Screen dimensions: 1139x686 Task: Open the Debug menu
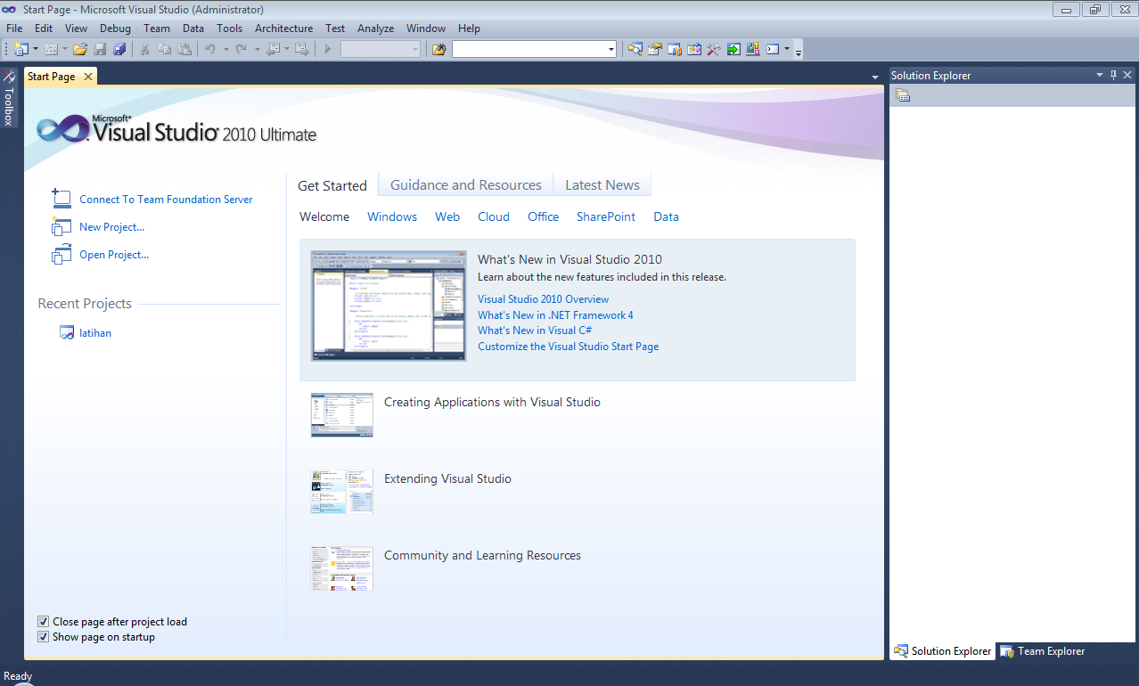click(x=115, y=29)
